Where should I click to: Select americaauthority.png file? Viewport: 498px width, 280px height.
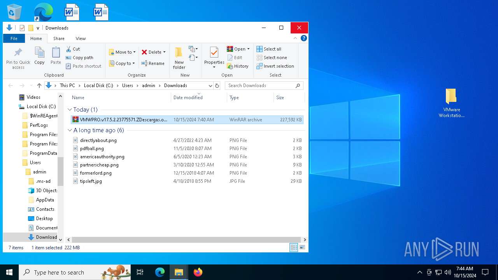pos(187,157)
